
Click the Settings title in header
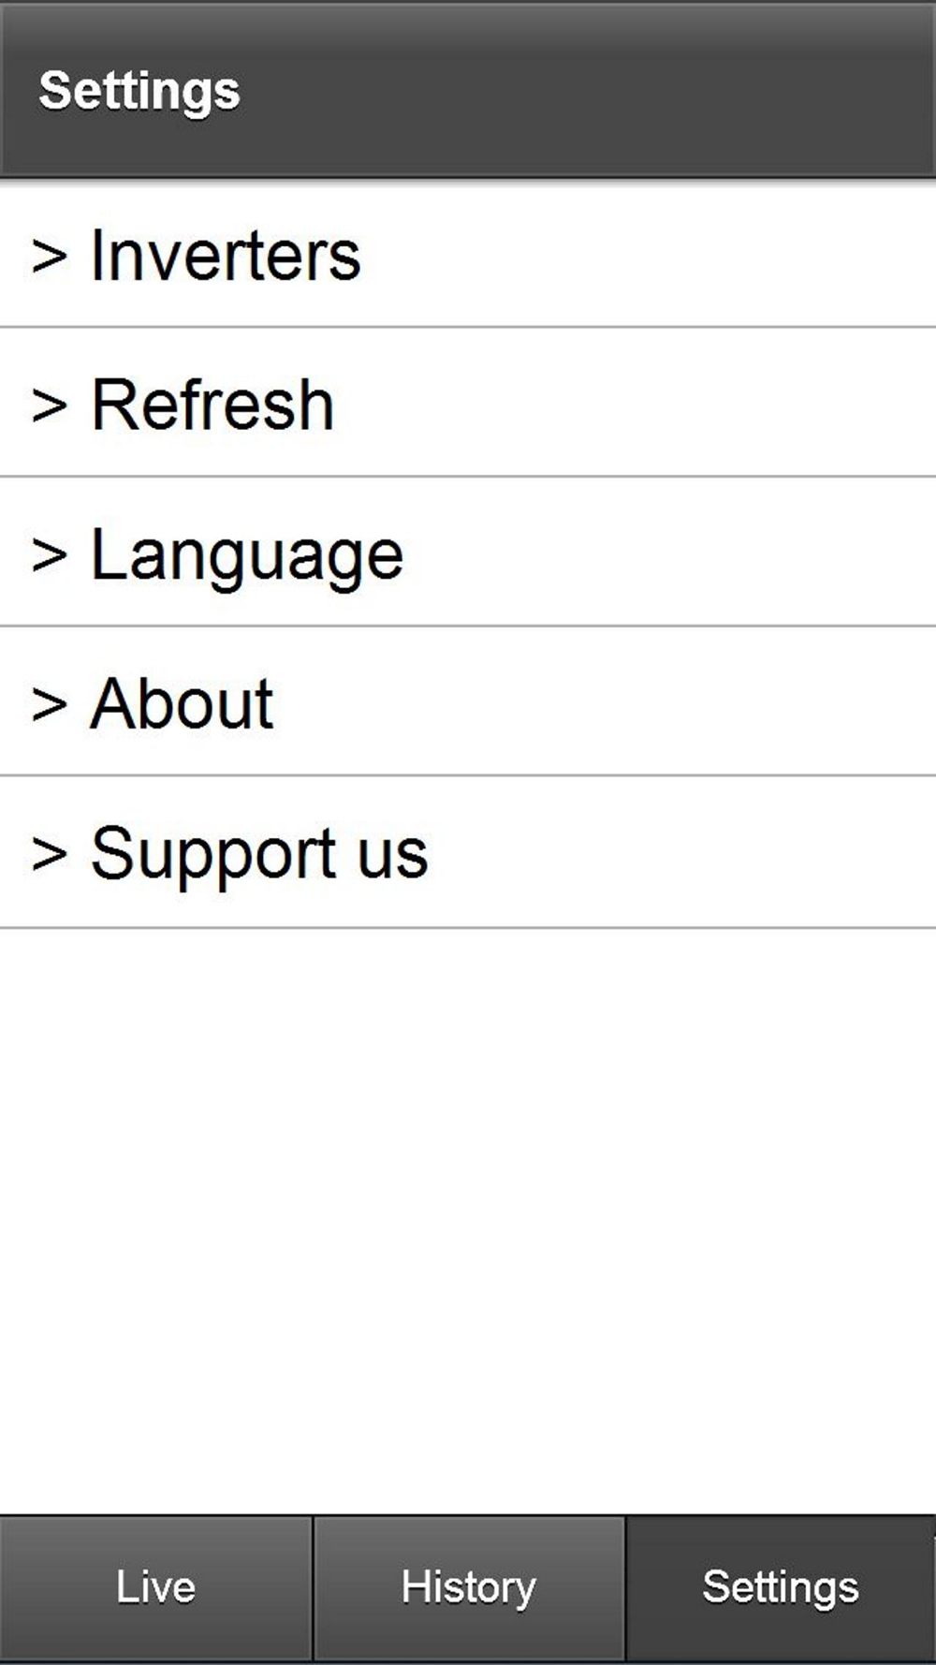(x=139, y=91)
